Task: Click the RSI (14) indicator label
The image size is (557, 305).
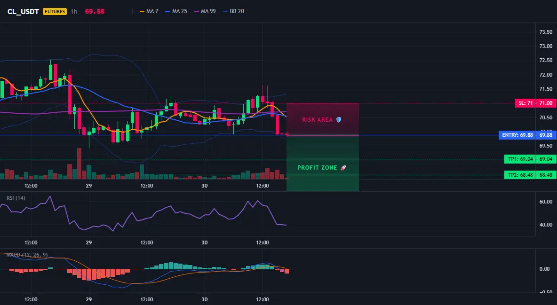Action: [x=16, y=198]
